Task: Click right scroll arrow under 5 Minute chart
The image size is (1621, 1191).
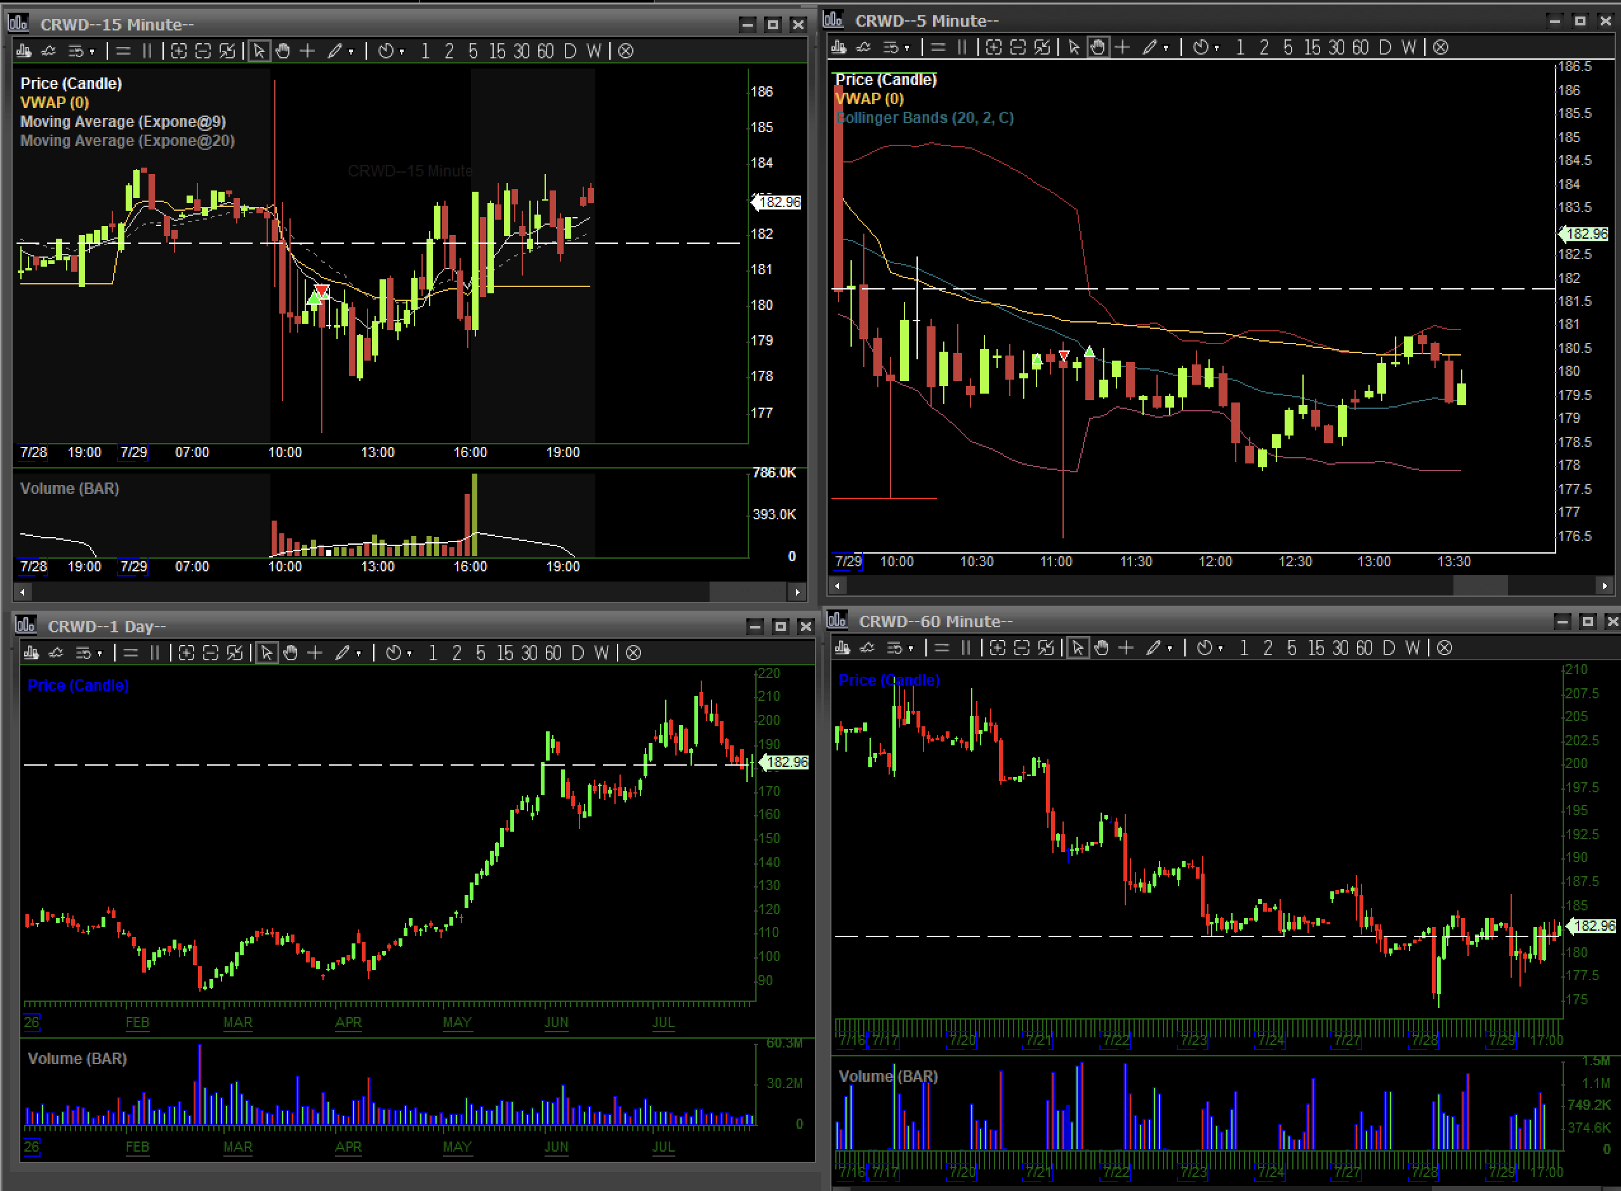Action: [1604, 586]
